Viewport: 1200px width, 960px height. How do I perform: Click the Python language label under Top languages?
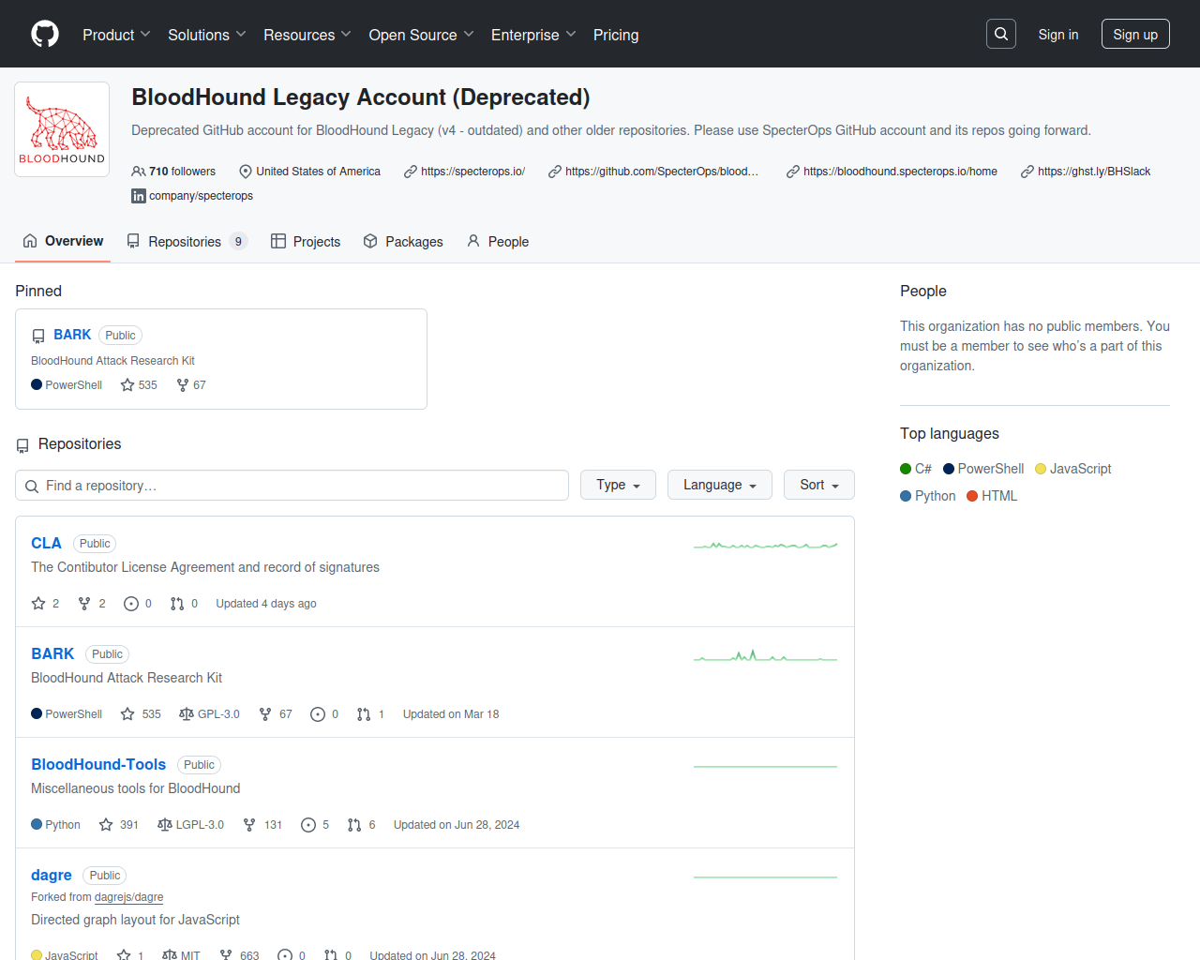tap(936, 496)
